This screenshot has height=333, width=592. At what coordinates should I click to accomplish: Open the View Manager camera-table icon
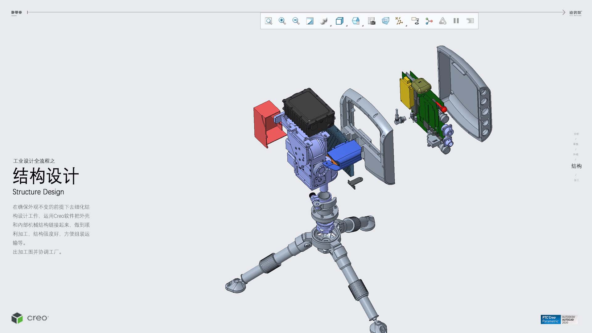point(372,21)
